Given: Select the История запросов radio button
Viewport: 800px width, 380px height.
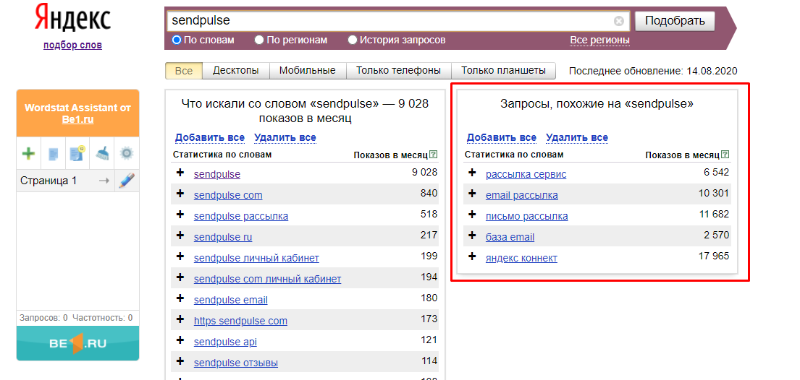Looking at the screenshot, I should pos(353,40).
